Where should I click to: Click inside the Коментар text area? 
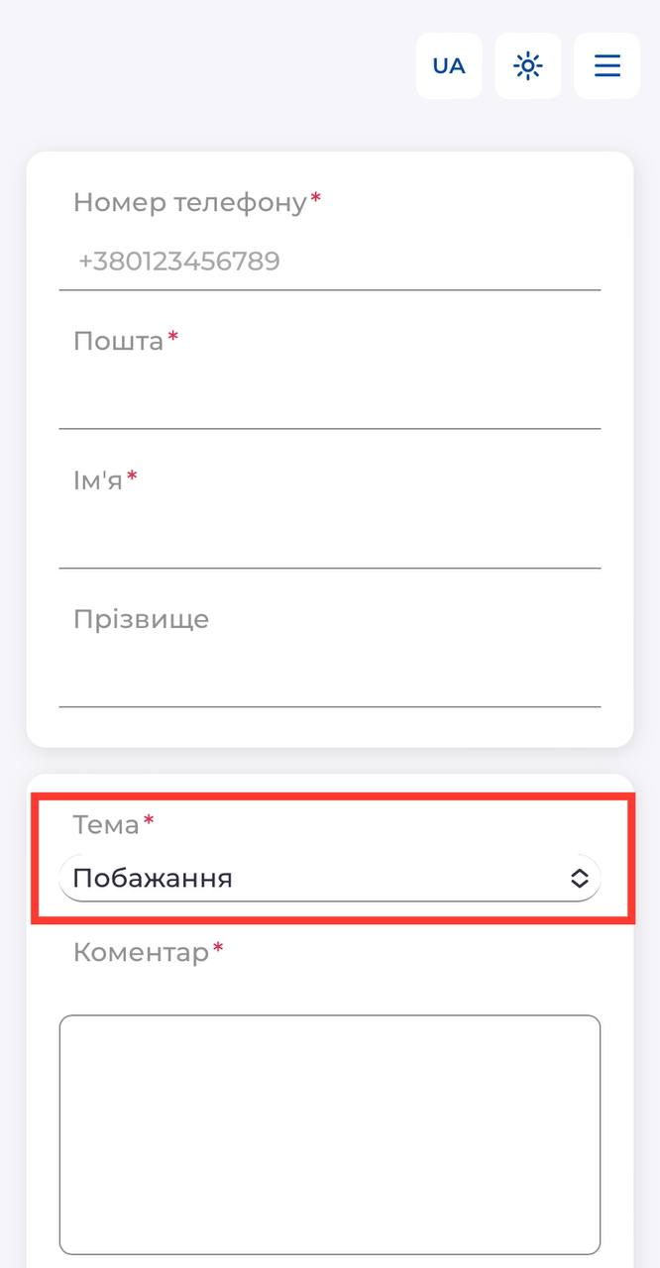pos(329,1134)
